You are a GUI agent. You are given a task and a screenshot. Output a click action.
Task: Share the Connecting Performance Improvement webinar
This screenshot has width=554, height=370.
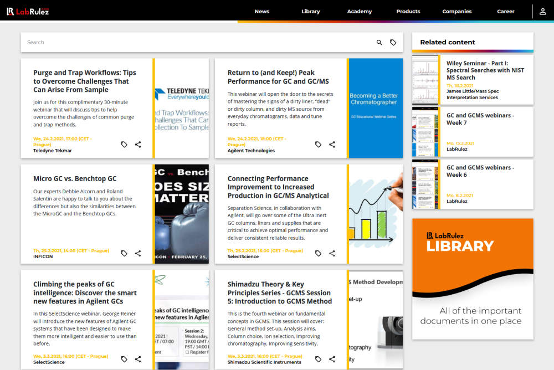332,253
